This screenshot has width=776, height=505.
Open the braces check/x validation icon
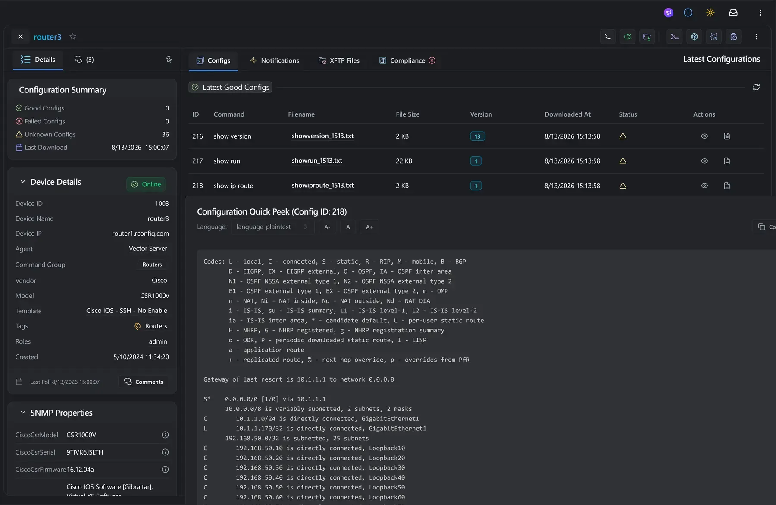714,37
